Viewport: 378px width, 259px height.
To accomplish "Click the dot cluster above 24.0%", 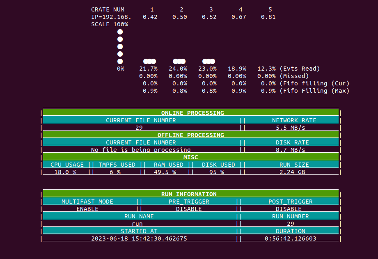I will pos(179,61).
